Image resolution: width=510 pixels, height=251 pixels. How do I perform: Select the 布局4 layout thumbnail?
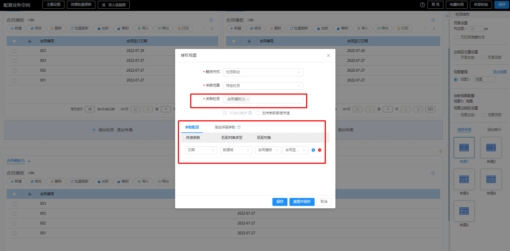(491, 179)
